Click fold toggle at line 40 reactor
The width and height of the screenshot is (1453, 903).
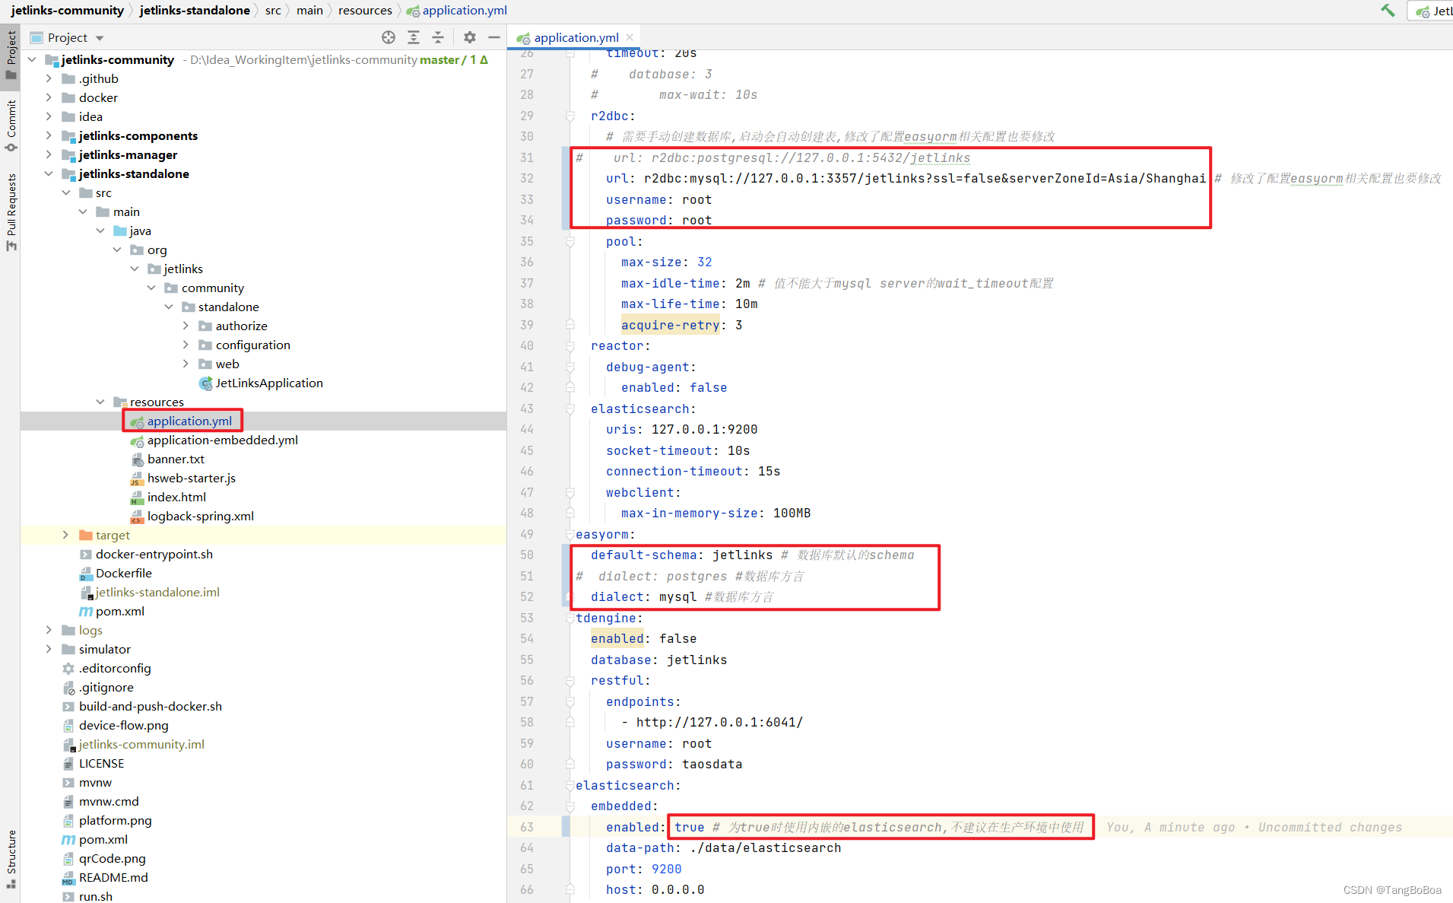569,345
